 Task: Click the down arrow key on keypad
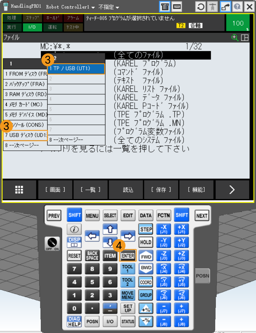tap(110, 242)
